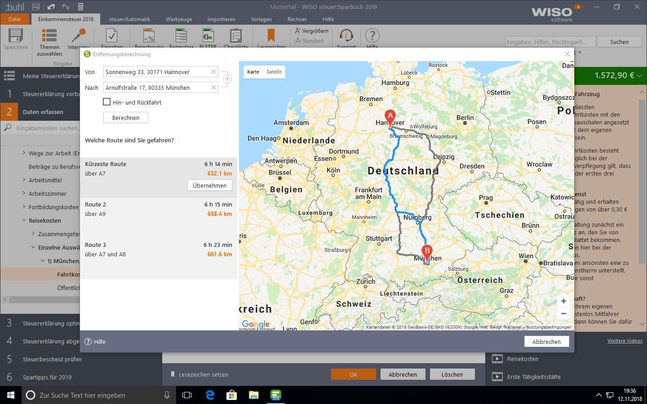Click the Speichern disk icon

[15, 36]
